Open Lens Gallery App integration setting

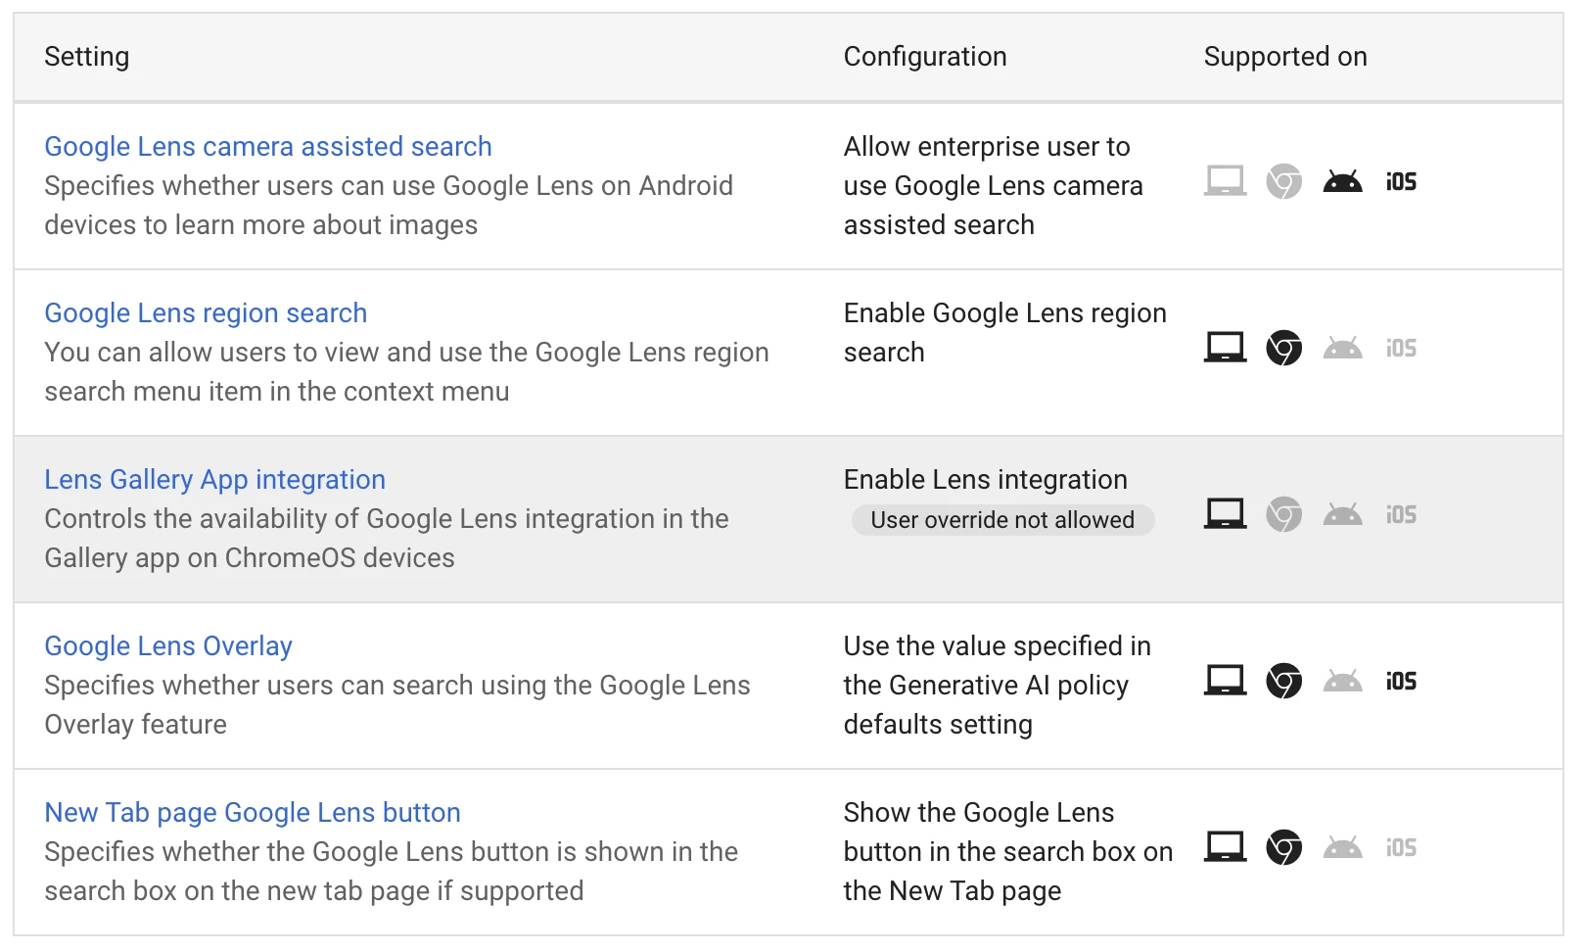[x=214, y=480]
